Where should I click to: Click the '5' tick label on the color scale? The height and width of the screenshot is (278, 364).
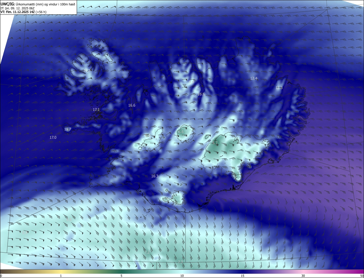[121, 276]
